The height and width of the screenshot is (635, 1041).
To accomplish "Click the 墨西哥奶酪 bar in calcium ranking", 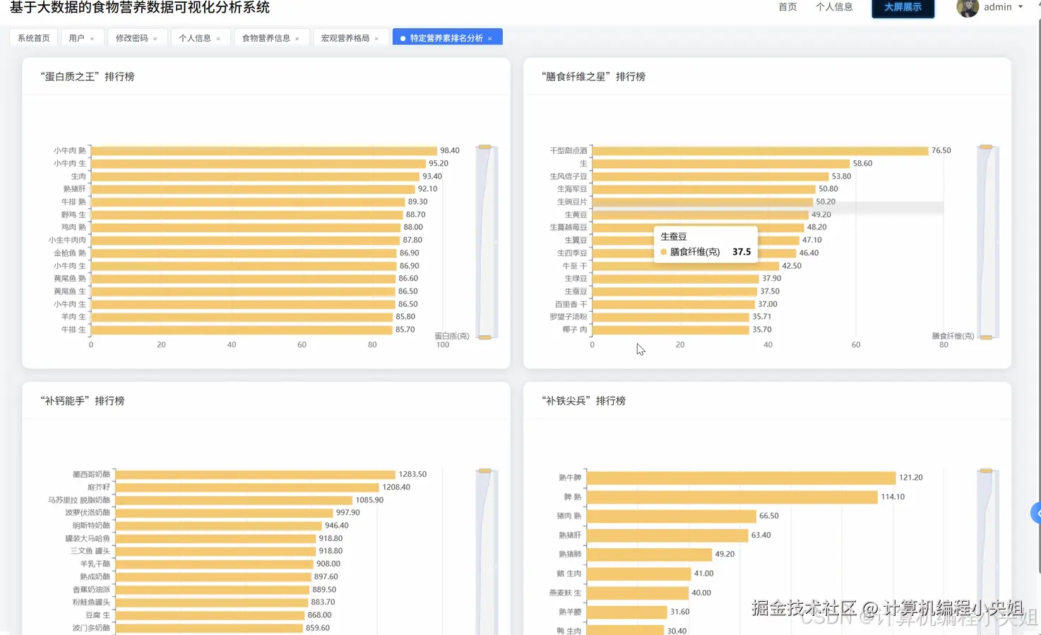I will (x=254, y=474).
